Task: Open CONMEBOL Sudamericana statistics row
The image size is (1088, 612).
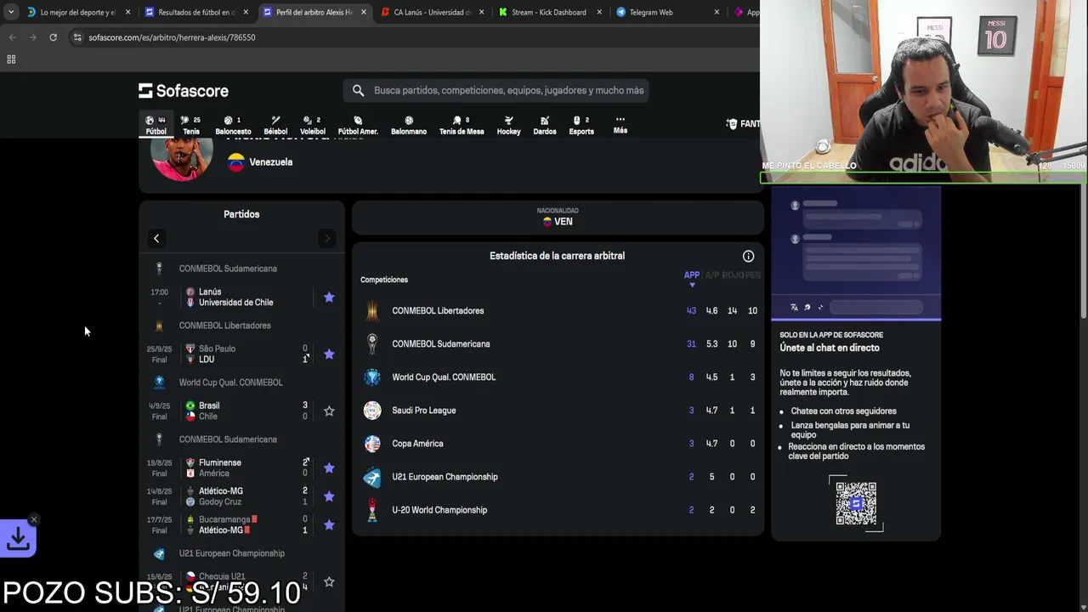Action: 558,343
